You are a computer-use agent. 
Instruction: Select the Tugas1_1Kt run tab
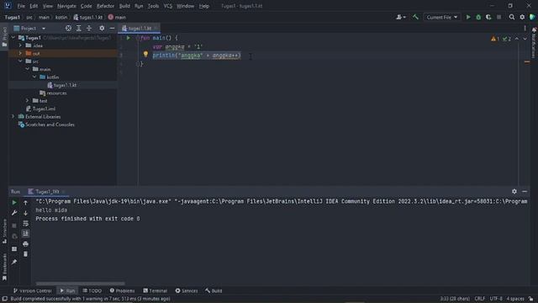[x=46, y=191]
